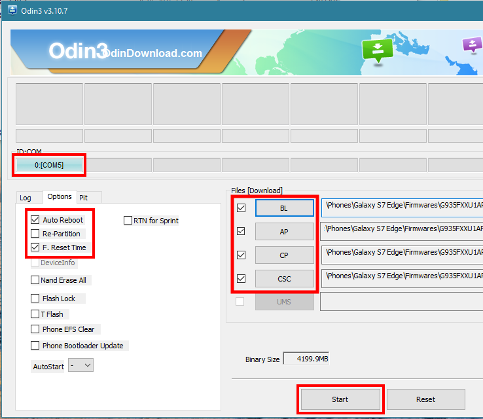Open the AutoStart dropdown
The width and height of the screenshot is (483, 419).
click(81, 366)
